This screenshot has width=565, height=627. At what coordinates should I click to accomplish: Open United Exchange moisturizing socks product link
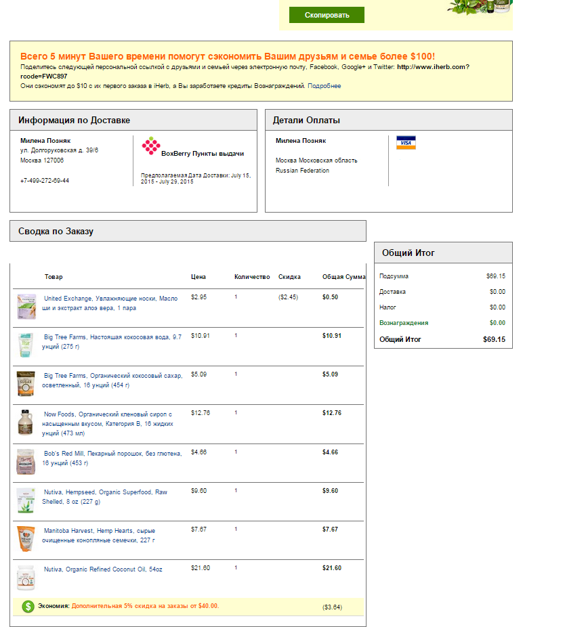(x=110, y=303)
